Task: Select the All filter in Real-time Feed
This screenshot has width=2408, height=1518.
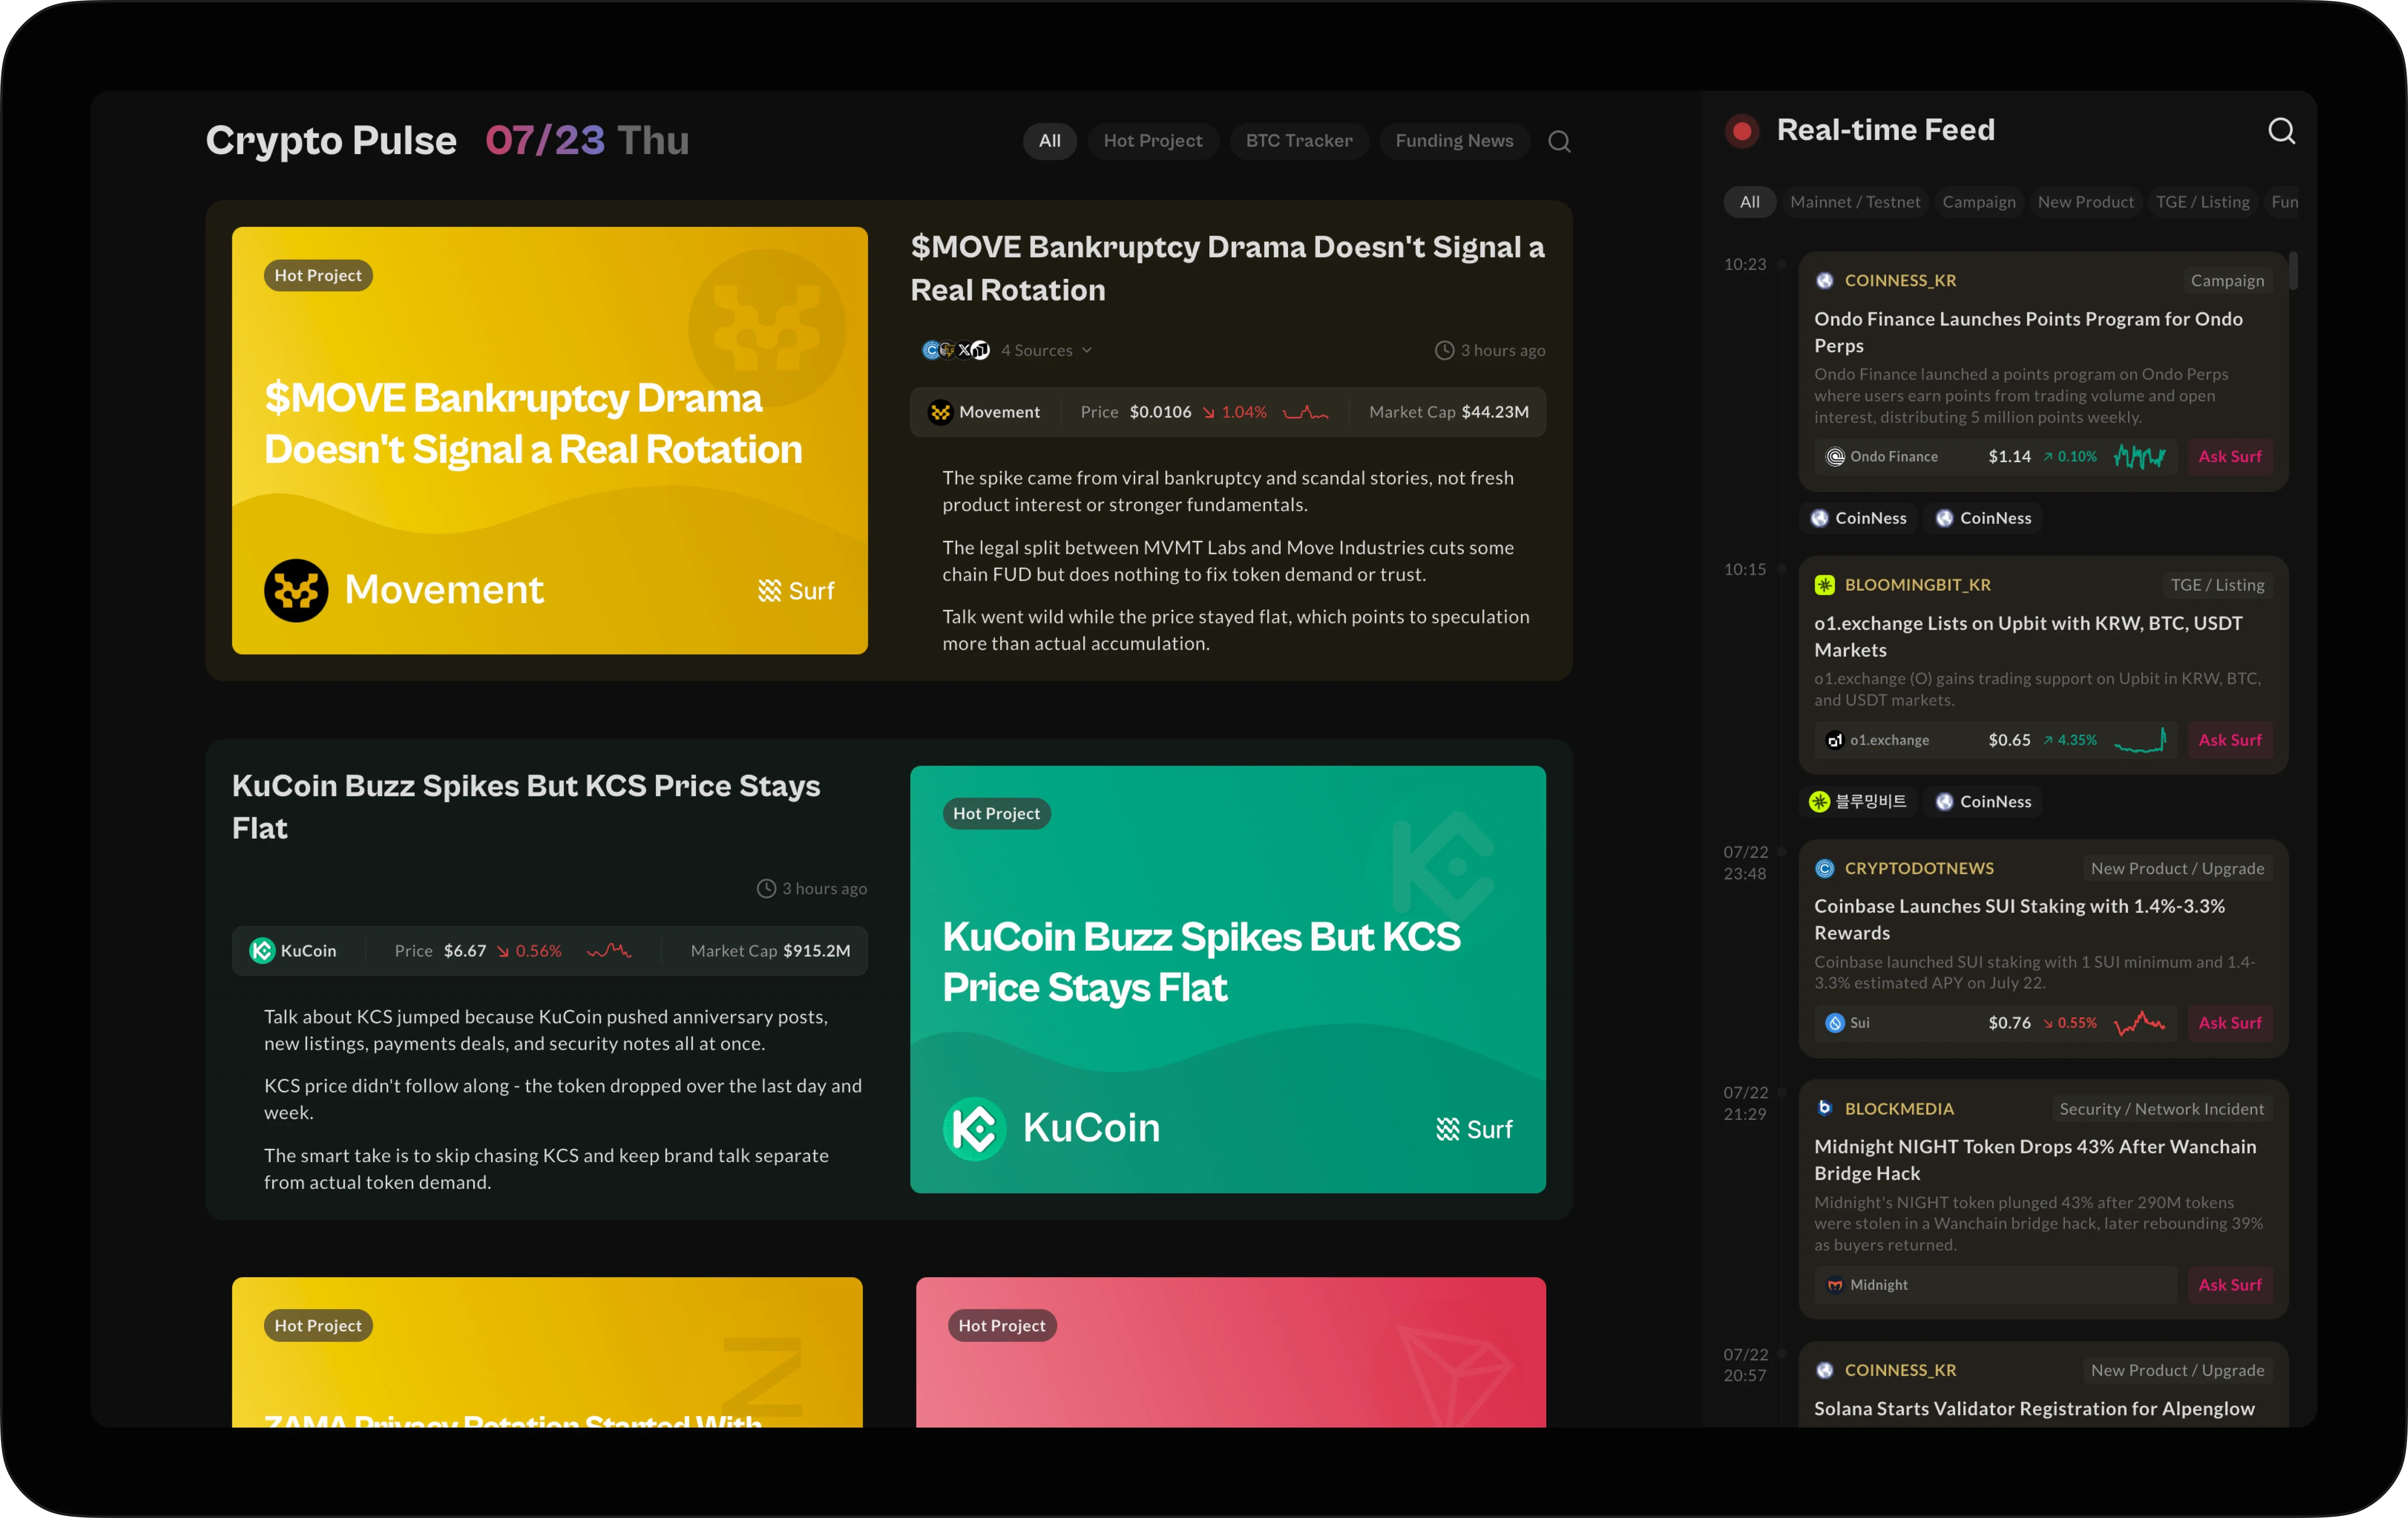Action: [1750, 202]
